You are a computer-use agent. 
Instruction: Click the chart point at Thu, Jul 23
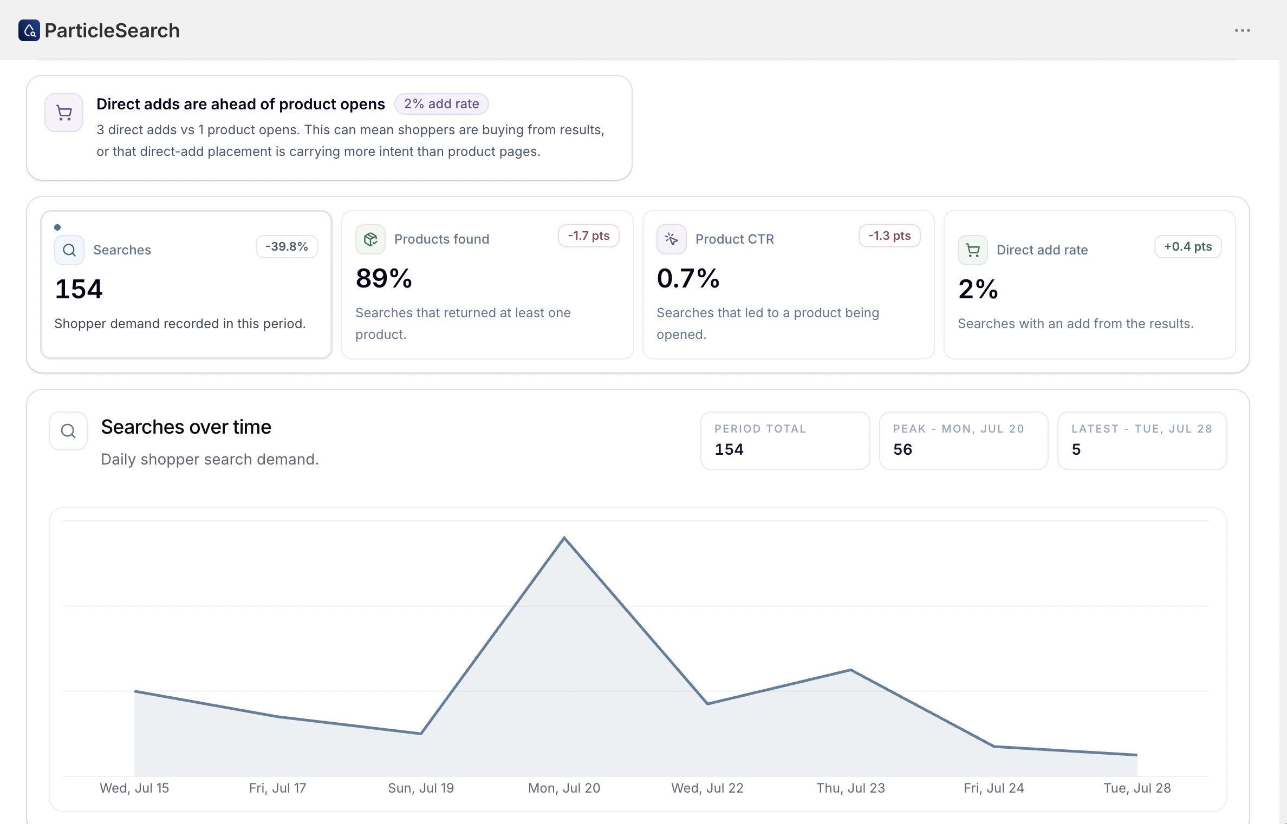(x=851, y=670)
